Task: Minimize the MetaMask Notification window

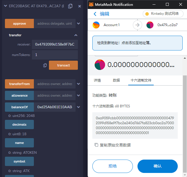Action: point(154,5)
